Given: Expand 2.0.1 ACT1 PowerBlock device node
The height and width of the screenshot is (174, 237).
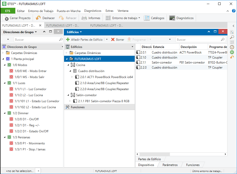Looking at the screenshot, I should 72,77.
